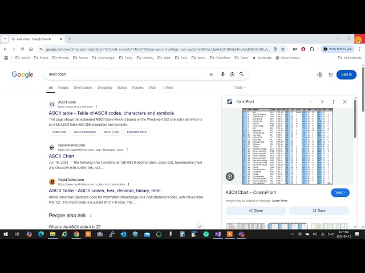Click the Code Chart chip

59,132
